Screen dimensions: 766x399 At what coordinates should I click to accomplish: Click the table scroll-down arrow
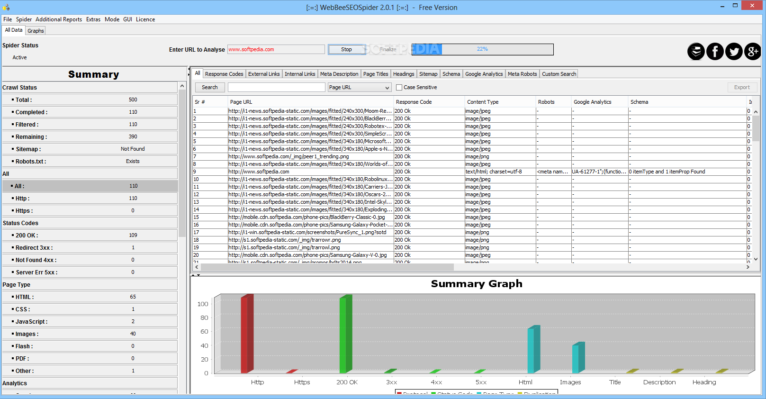point(756,259)
